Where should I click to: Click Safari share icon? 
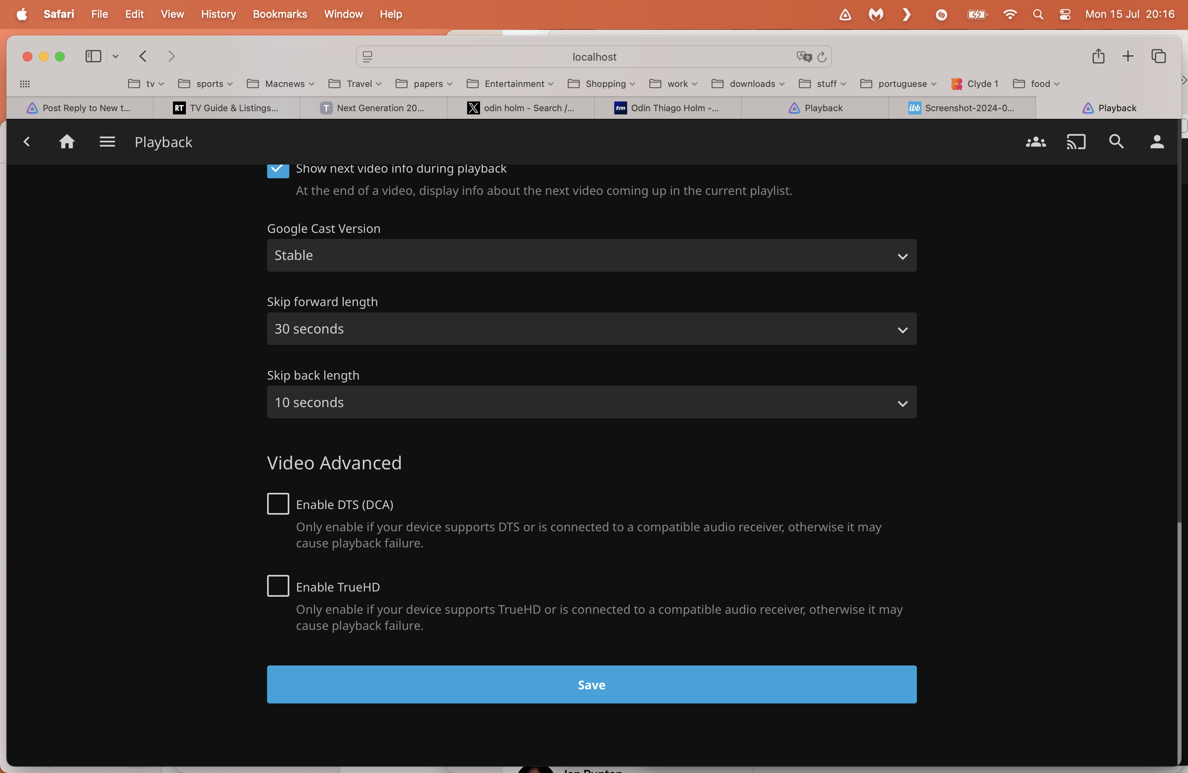tap(1097, 57)
